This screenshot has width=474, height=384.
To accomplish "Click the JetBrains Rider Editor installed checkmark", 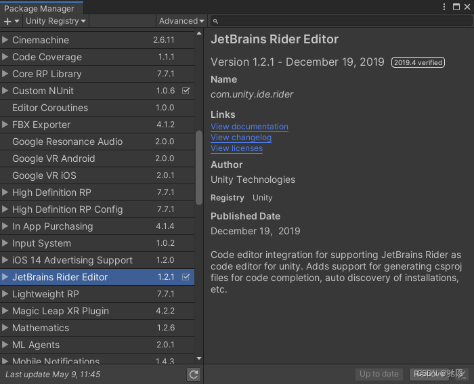I will tap(186, 277).
